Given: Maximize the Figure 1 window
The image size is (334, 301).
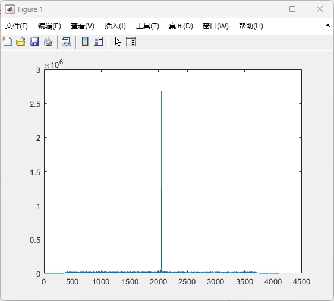Looking at the screenshot, I should (x=292, y=9).
